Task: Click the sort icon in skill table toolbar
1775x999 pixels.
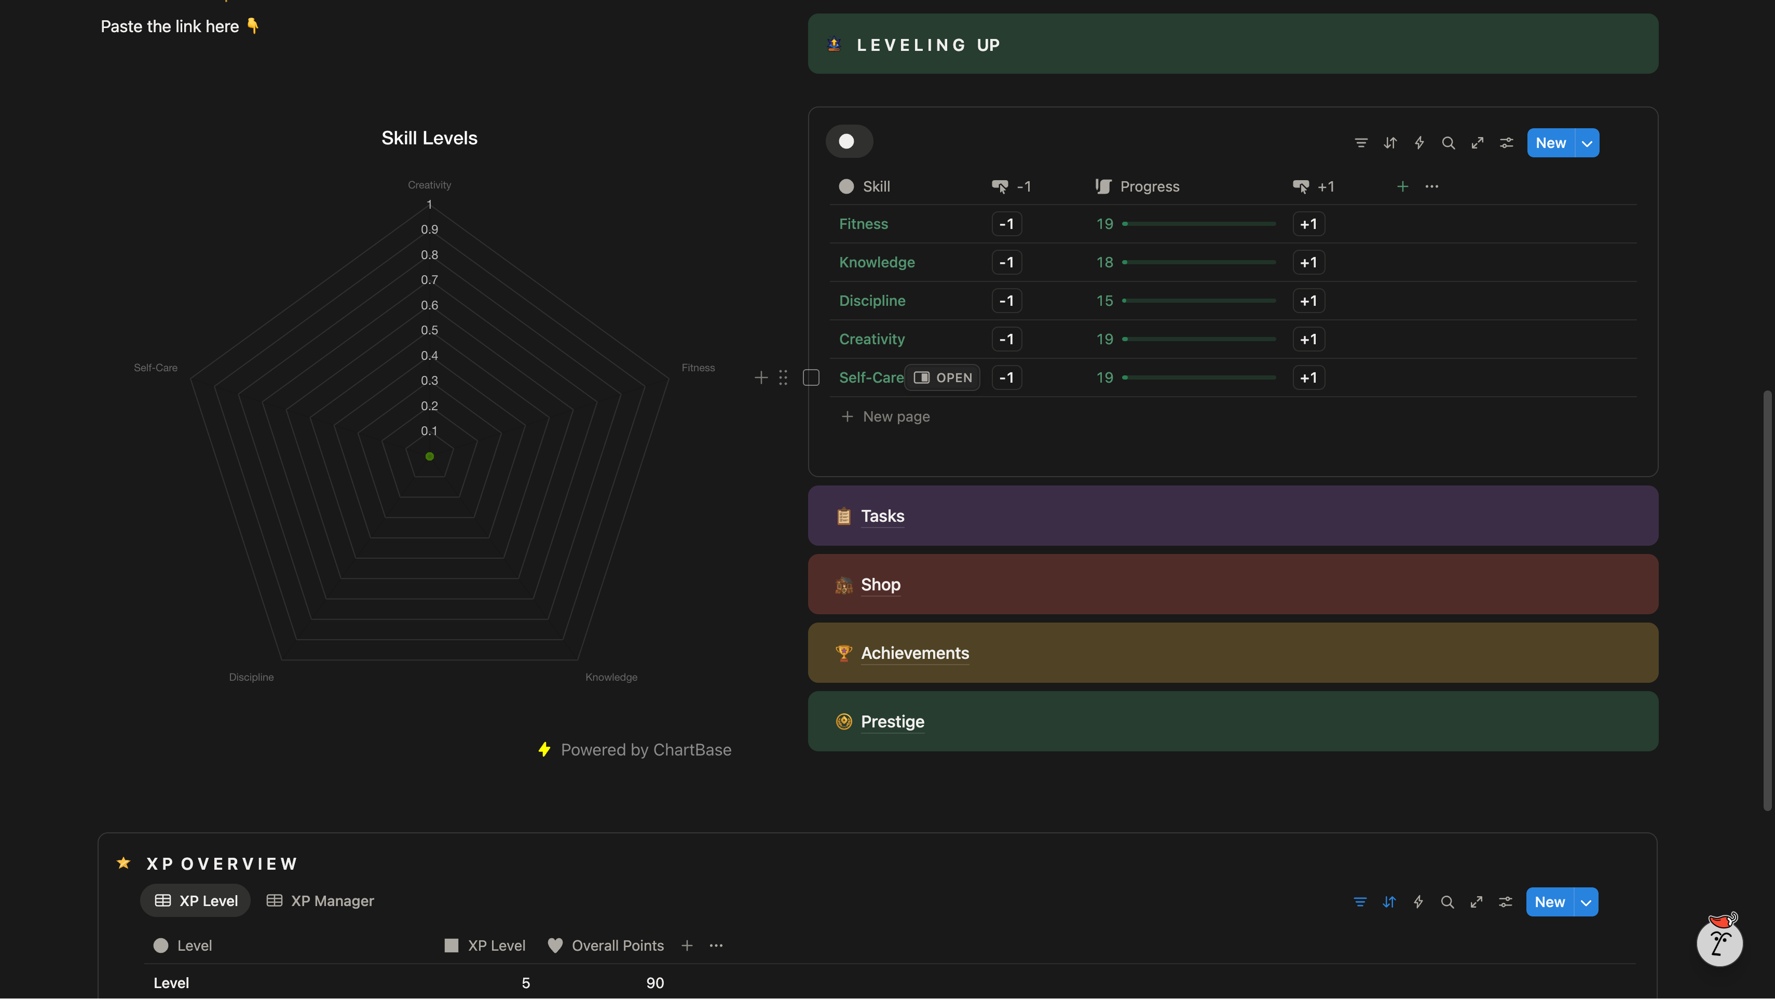Action: point(1390,143)
